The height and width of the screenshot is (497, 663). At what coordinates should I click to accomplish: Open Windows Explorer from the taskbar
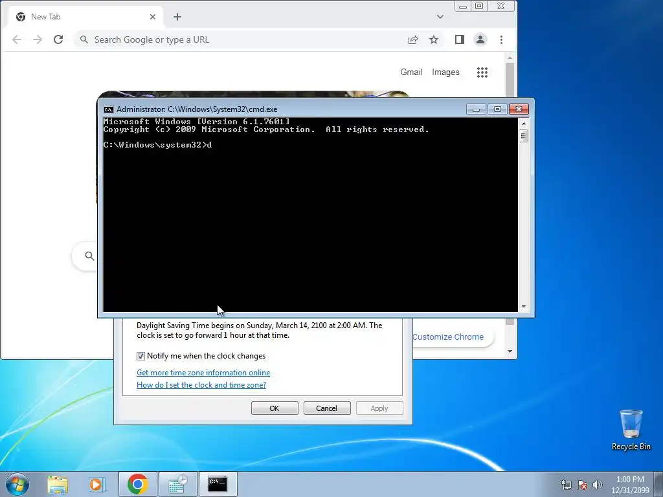click(x=58, y=484)
